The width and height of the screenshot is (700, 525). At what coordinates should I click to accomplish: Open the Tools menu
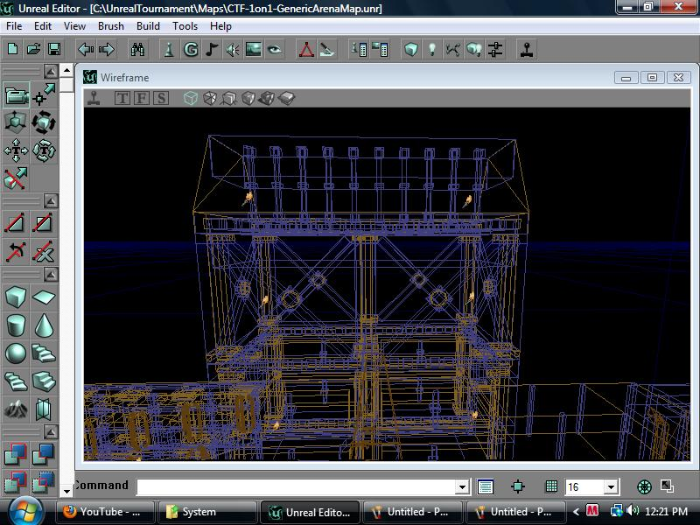[x=184, y=26]
